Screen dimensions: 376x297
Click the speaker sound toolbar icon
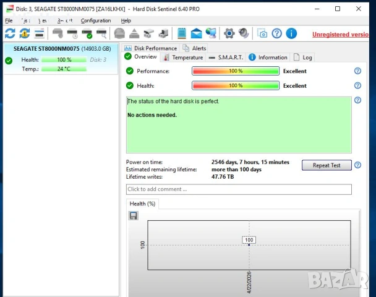click(x=244, y=33)
